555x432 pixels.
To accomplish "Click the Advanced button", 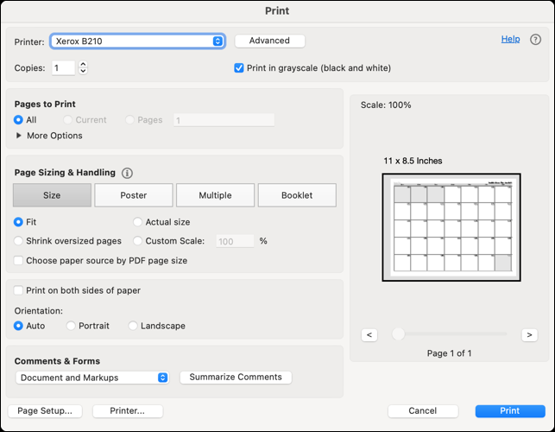I will [x=269, y=41].
